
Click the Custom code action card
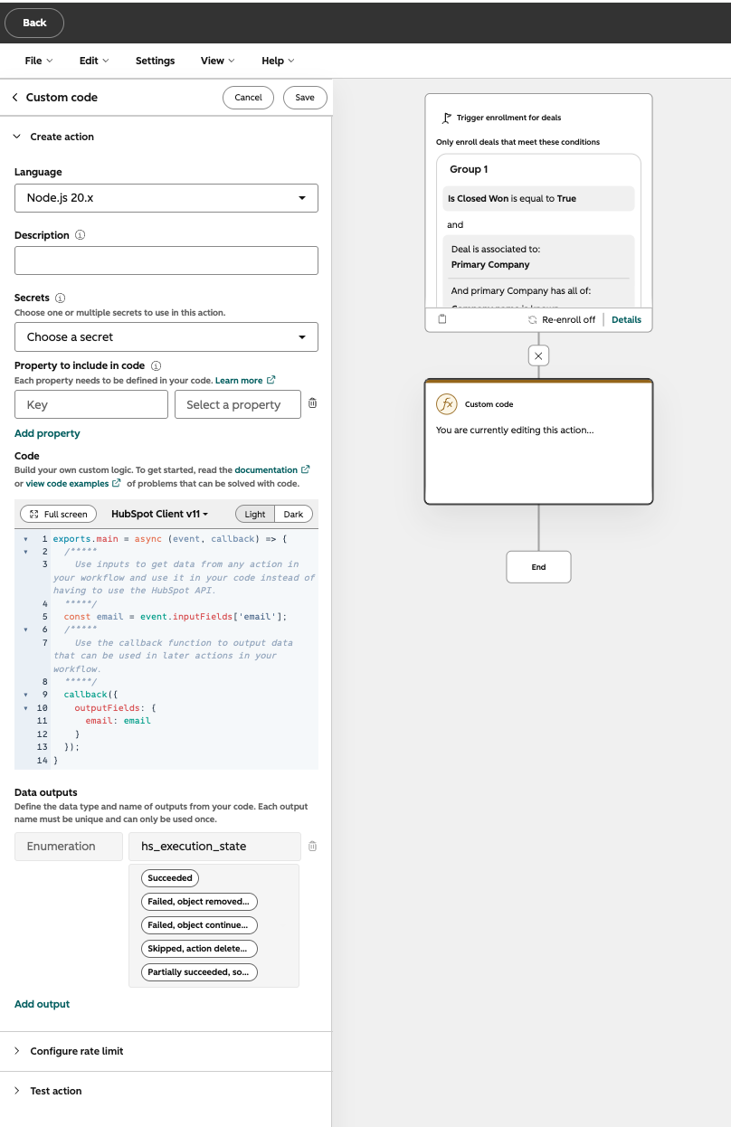(538, 441)
